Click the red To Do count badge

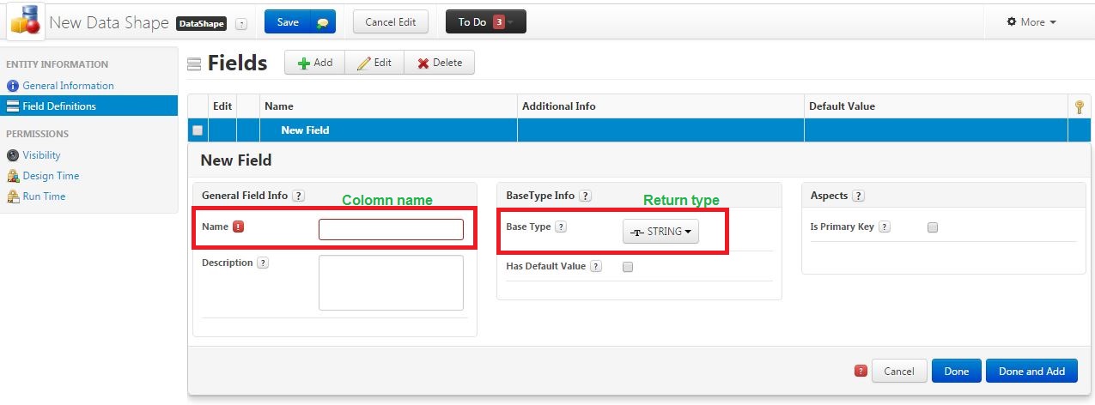pos(498,22)
